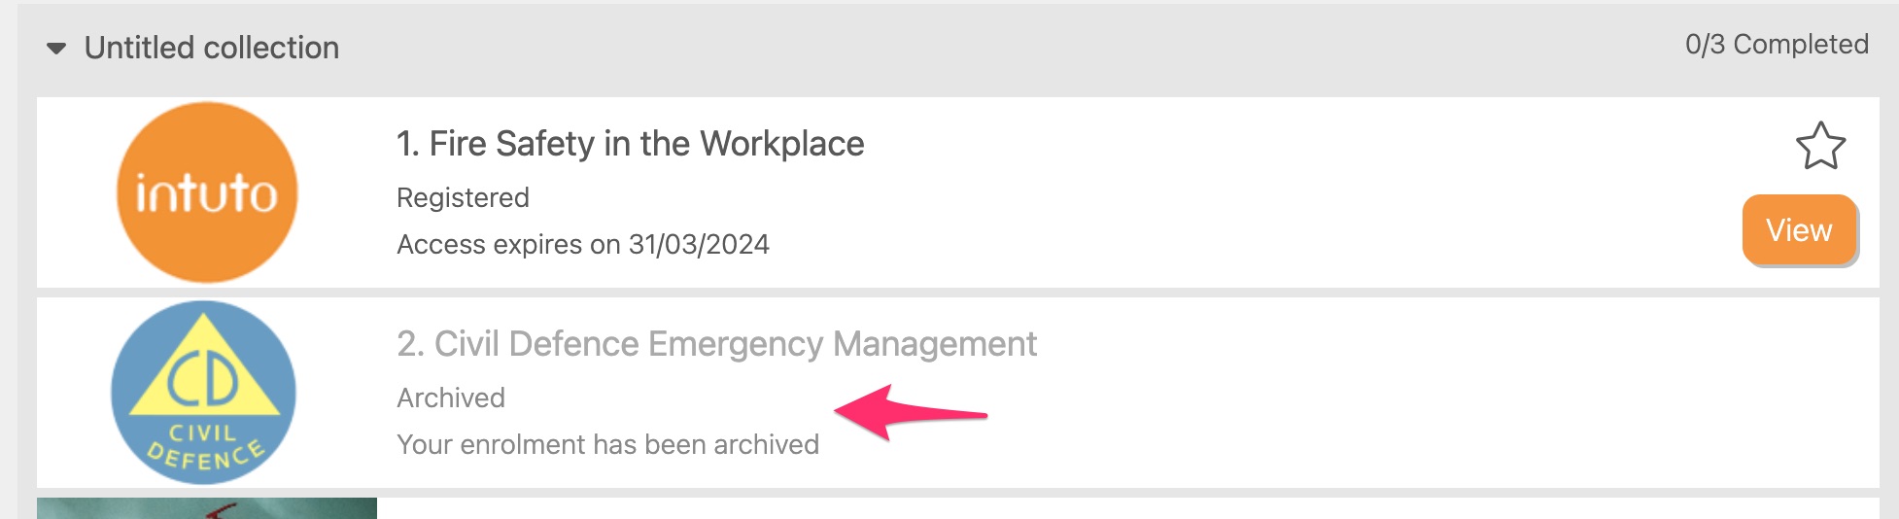The width and height of the screenshot is (1899, 519).
Task: Click the Archived status label
Action: pyautogui.click(x=451, y=398)
